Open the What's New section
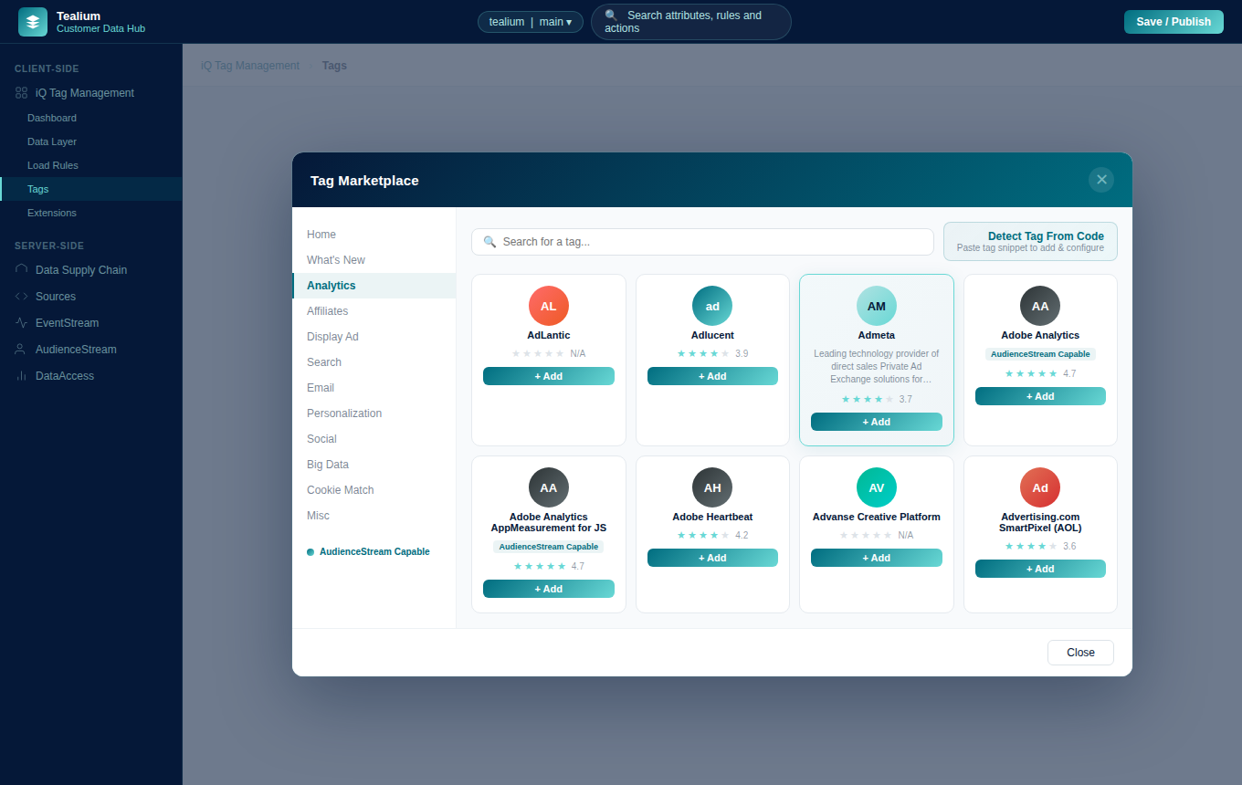The width and height of the screenshot is (1242, 785). click(x=335, y=260)
